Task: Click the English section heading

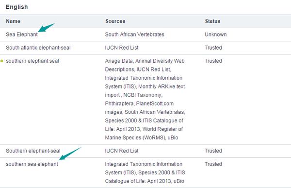Action: [x=16, y=7]
